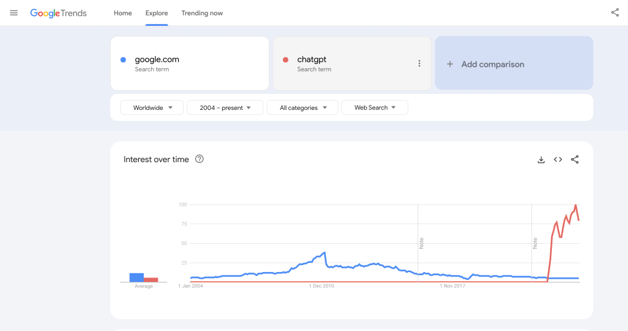Click the blue google.com color dot
This screenshot has width=628, height=331.
(x=123, y=60)
